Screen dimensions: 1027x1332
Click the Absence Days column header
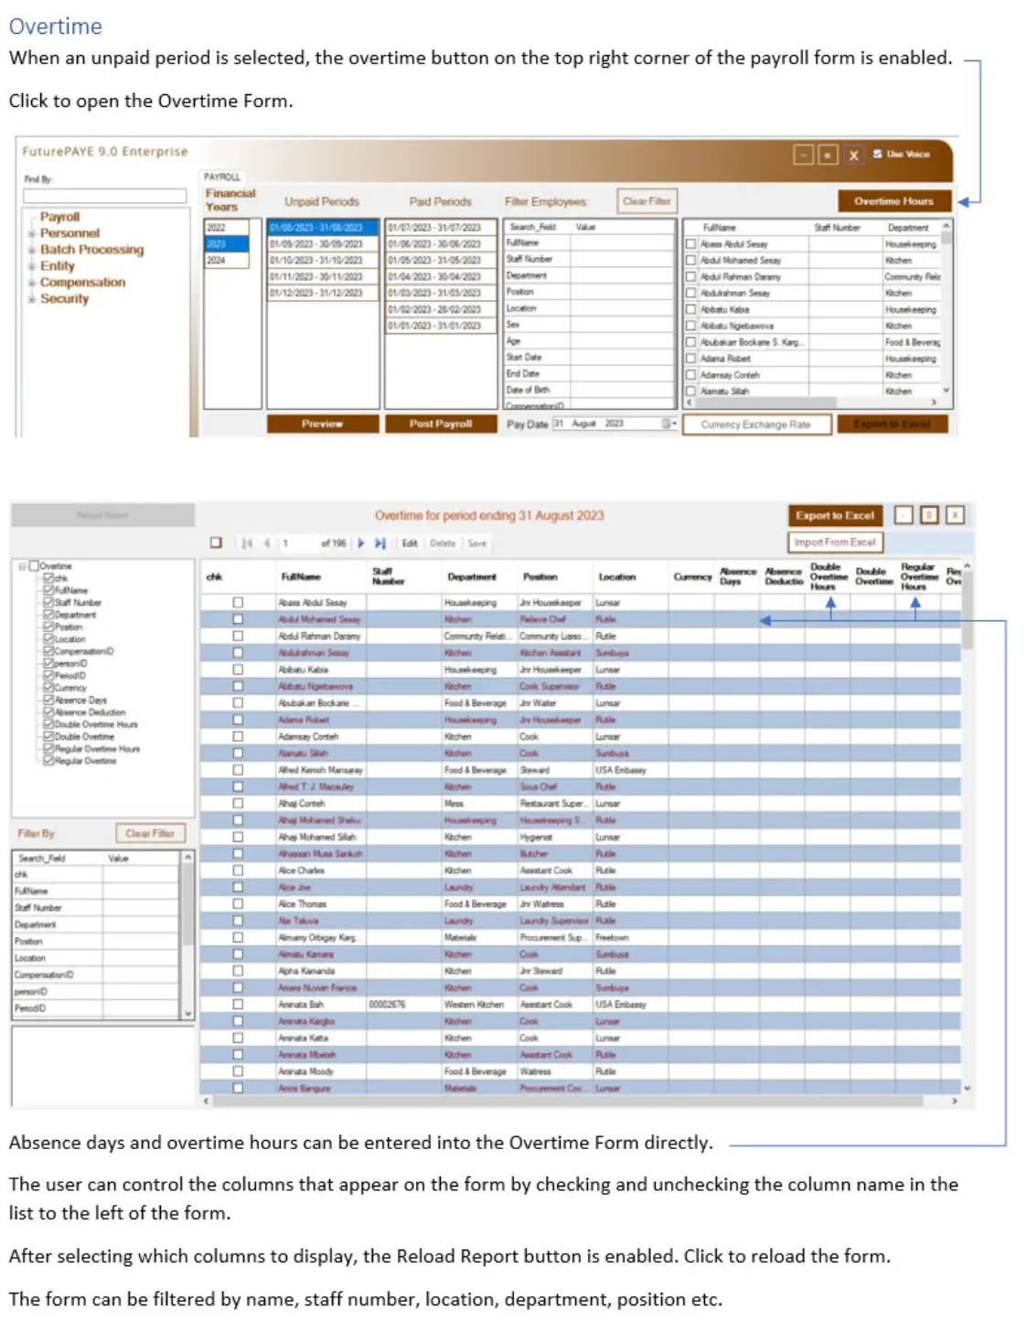coord(738,576)
